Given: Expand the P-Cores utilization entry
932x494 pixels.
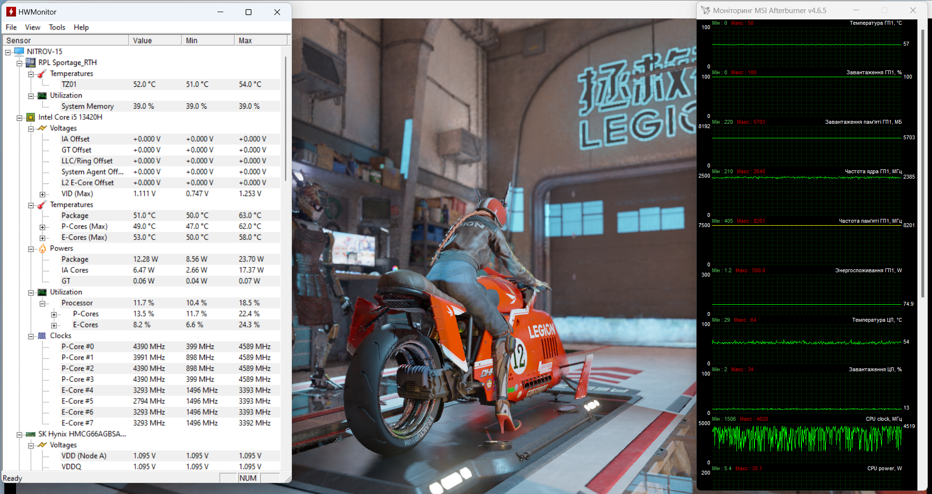Looking at the screenshot, I should point(54,314).
